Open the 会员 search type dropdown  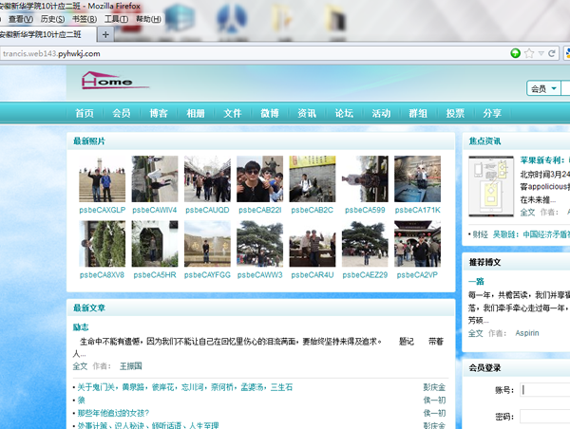(x=543, y=88)
